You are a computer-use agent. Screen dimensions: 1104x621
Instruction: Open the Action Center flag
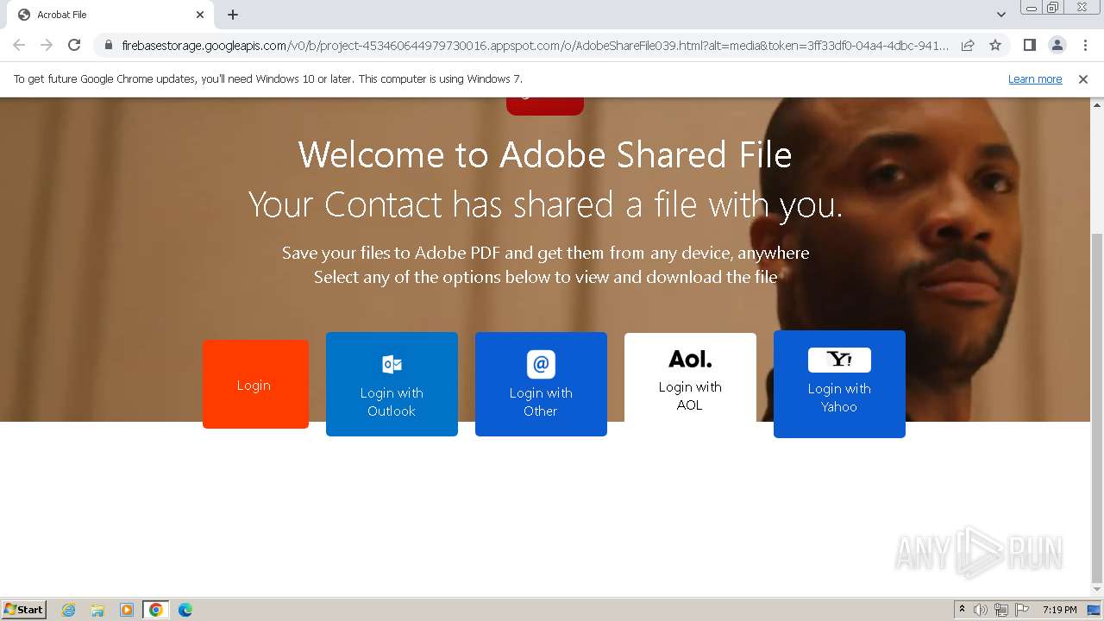pyautogui.click(x=1022, y=610)
